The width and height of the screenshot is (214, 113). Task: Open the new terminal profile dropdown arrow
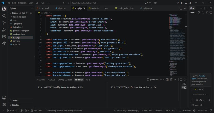164,79
